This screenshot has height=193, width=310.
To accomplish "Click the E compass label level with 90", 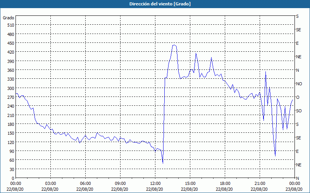I will (x=297, y=151).
